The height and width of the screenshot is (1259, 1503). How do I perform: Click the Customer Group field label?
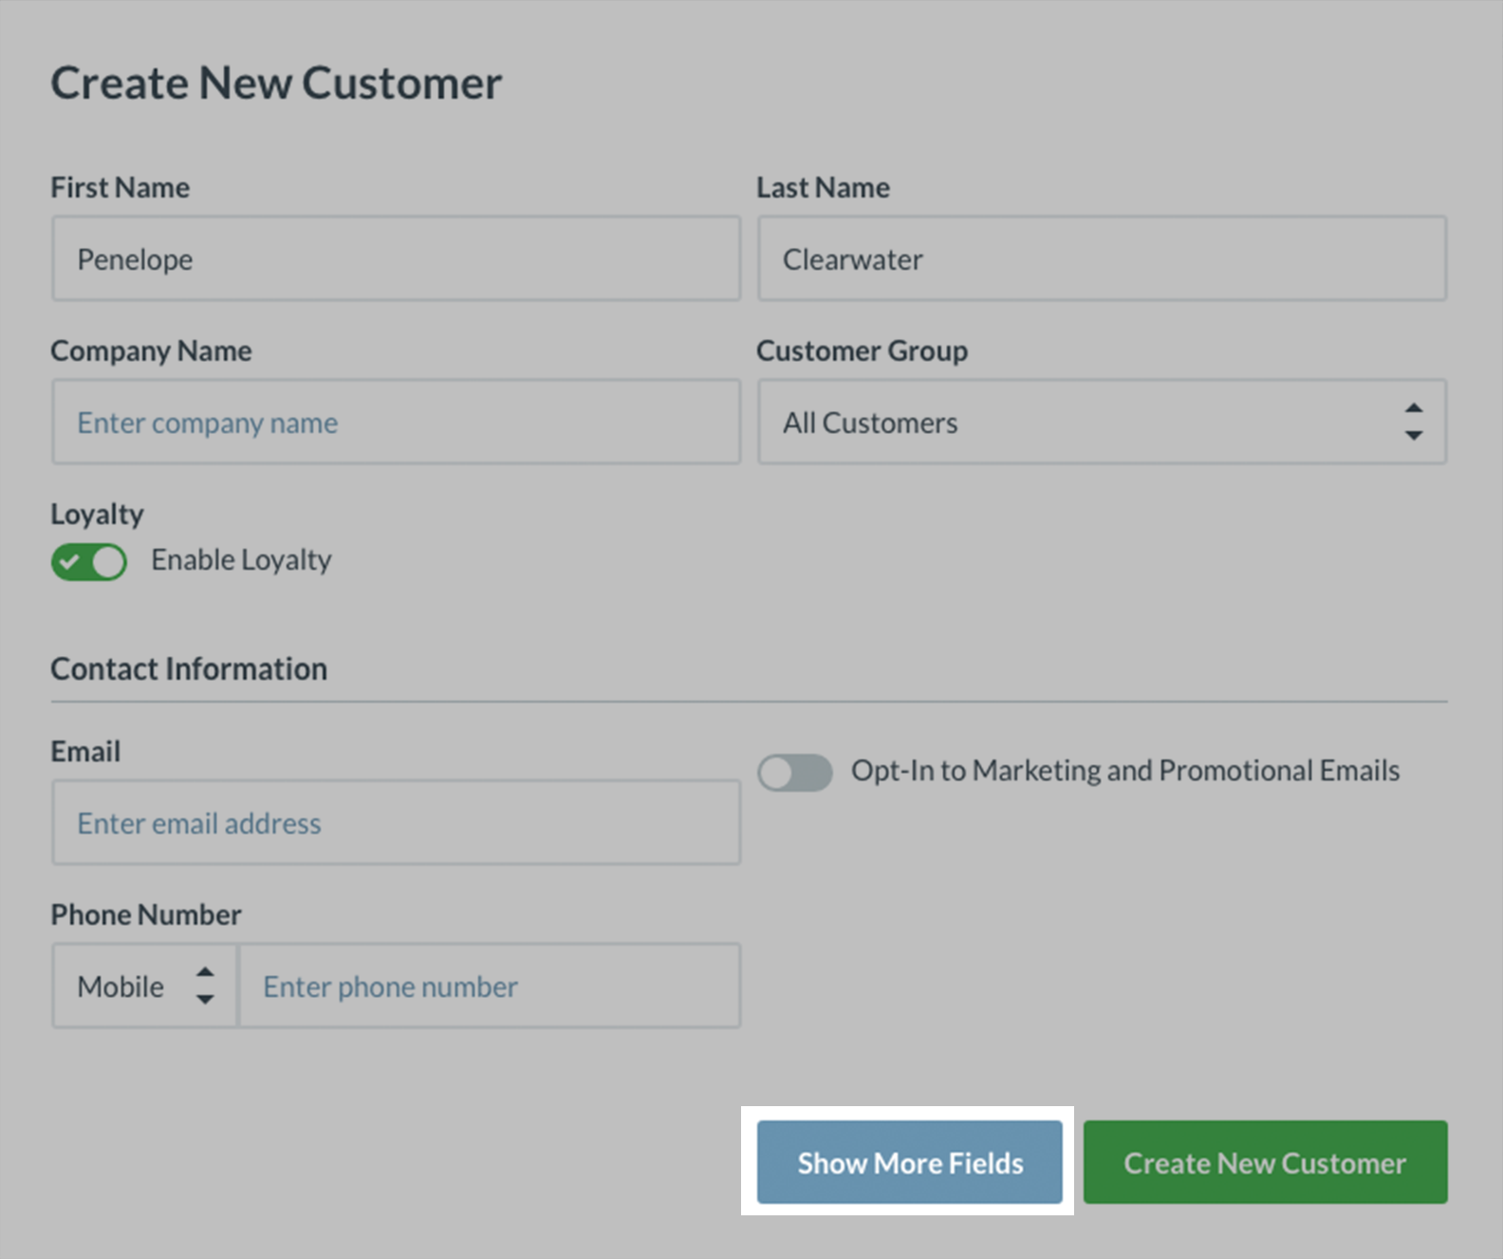[862, 351]
